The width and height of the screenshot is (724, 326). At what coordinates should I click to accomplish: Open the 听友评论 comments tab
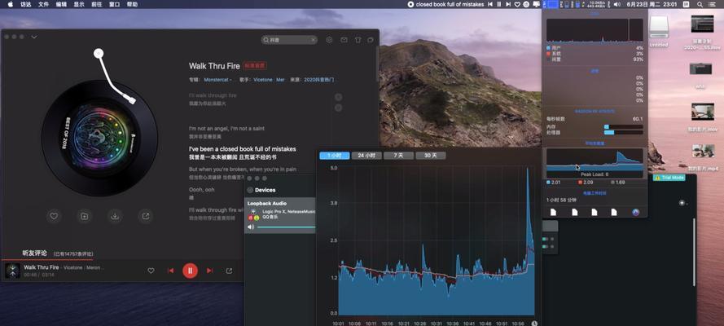click(x=35, y=253)
